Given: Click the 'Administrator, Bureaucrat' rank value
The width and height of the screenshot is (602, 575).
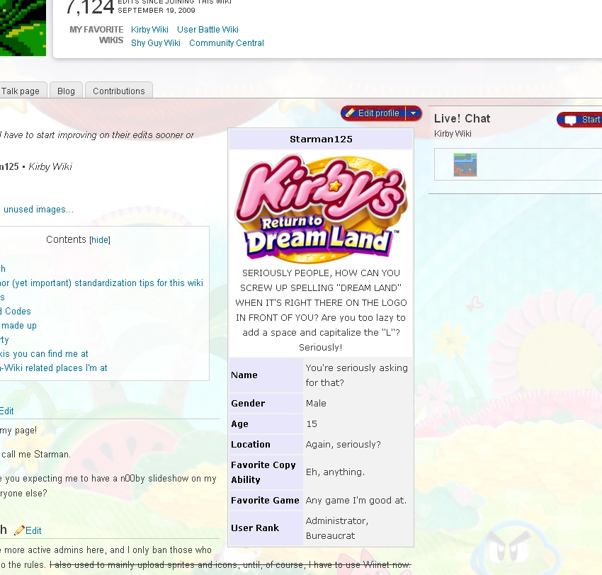Looking at the screenshot, I should tap(337, 528).
